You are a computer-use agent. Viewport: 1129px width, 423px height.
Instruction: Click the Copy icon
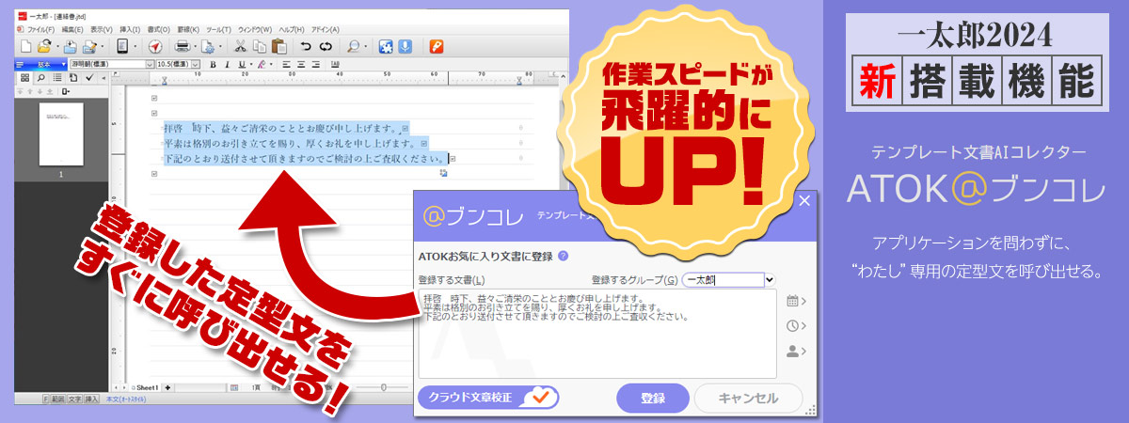coord(260,45)
